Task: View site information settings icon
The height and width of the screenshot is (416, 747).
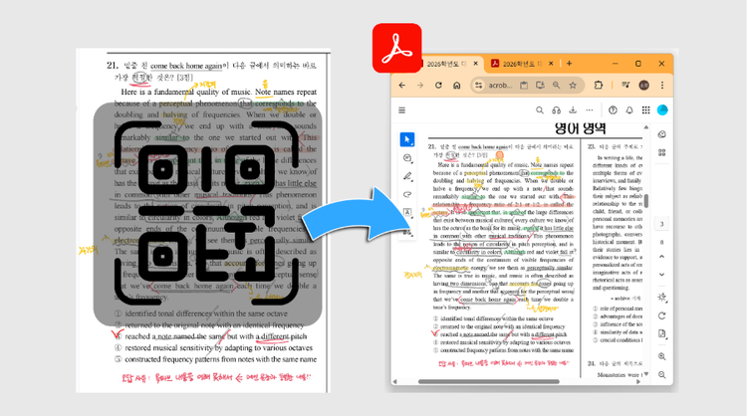Action: pyautogui.click(x=478, y=86)
